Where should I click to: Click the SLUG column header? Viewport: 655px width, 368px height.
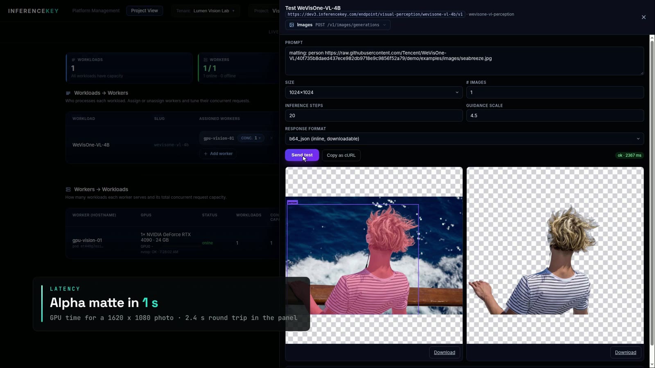[x=159, y=119]
